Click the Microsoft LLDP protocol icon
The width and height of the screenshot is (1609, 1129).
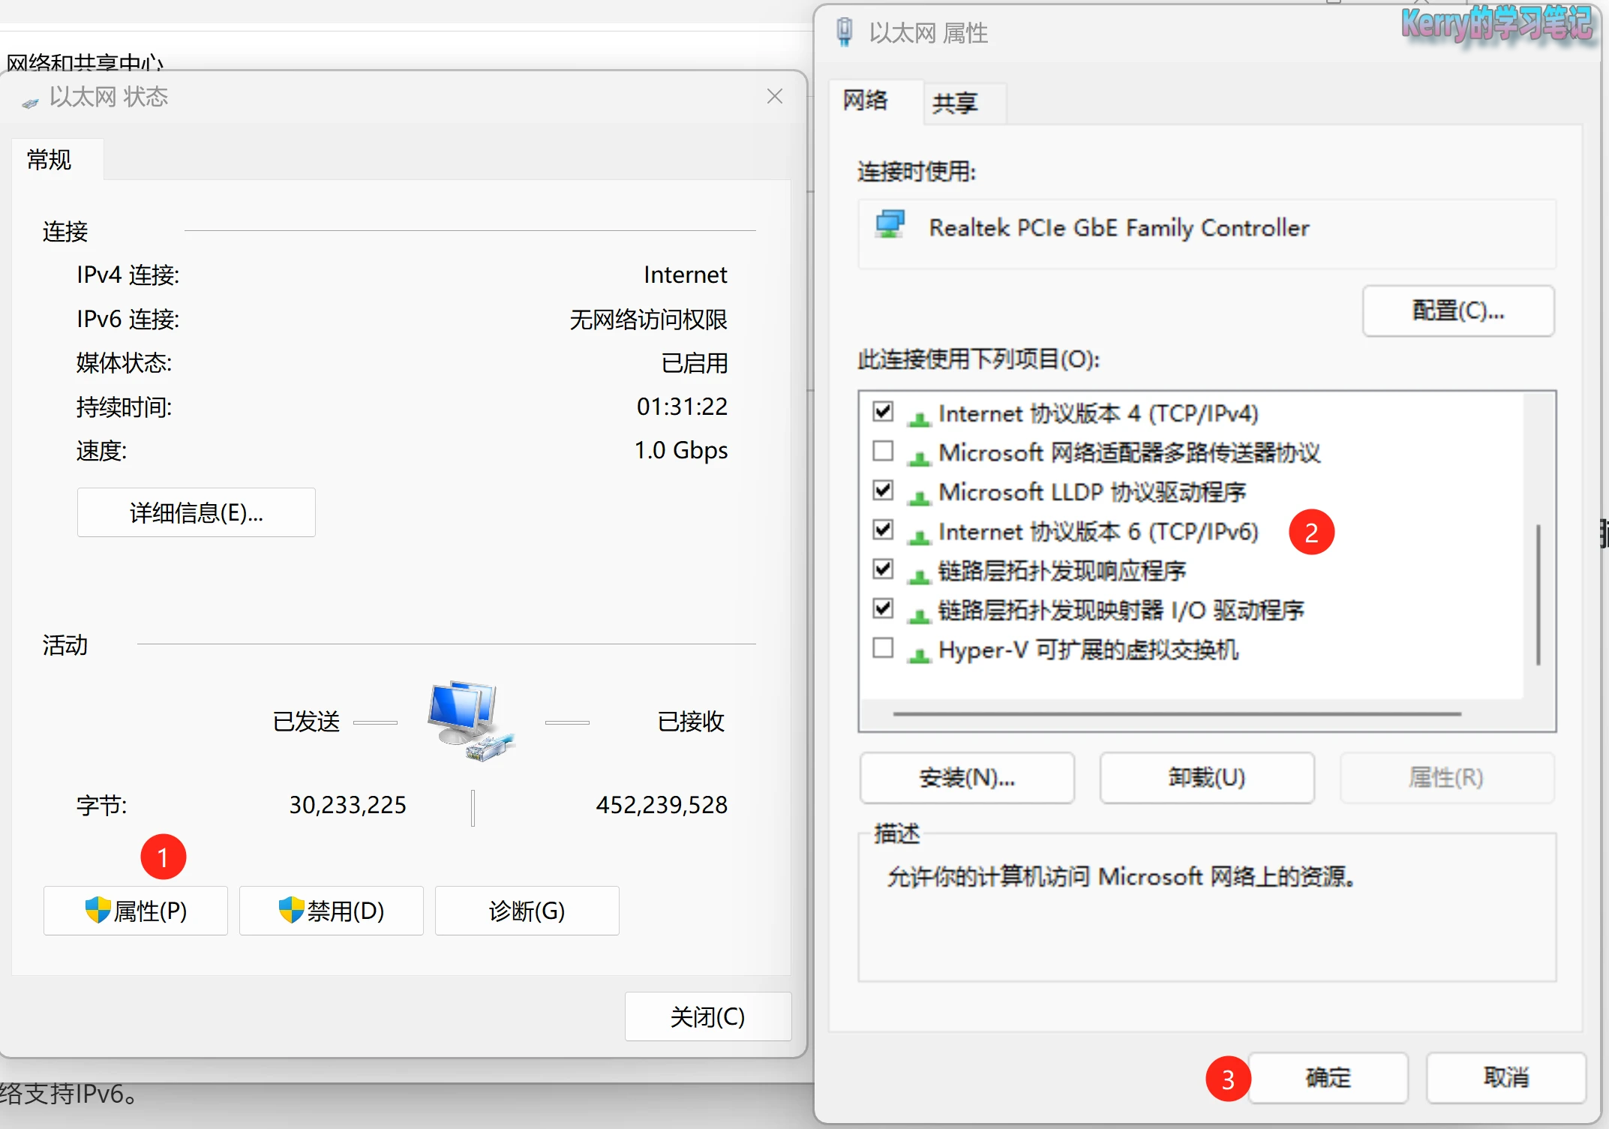point(919,497)
